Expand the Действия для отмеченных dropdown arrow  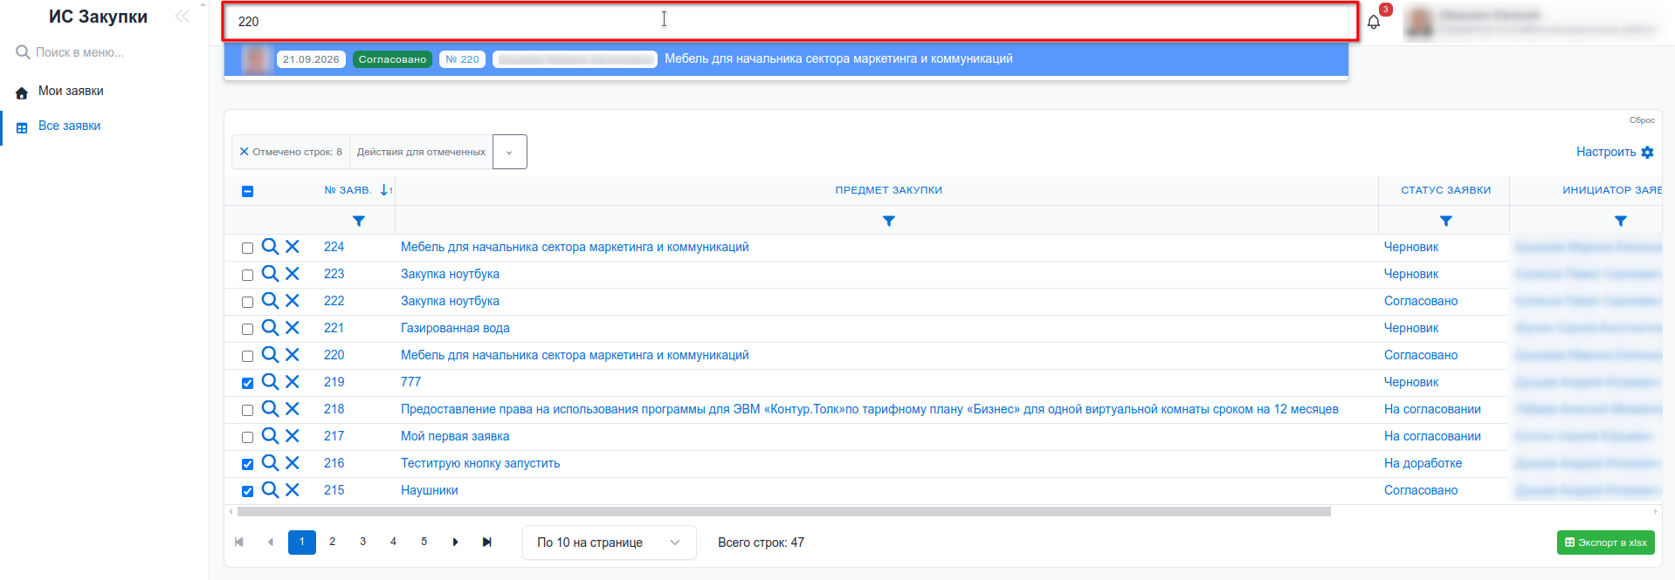pos(510,152)
